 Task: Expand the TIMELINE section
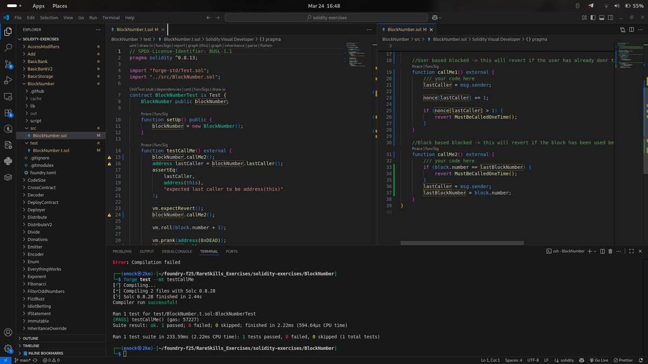point(61,346)
